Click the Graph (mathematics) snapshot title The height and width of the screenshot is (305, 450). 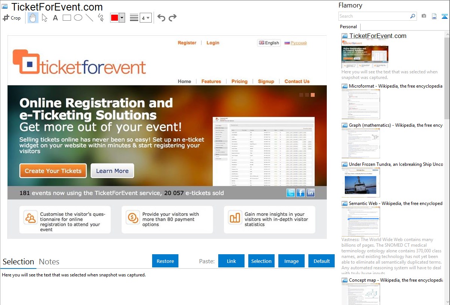(x=396, y=125)
